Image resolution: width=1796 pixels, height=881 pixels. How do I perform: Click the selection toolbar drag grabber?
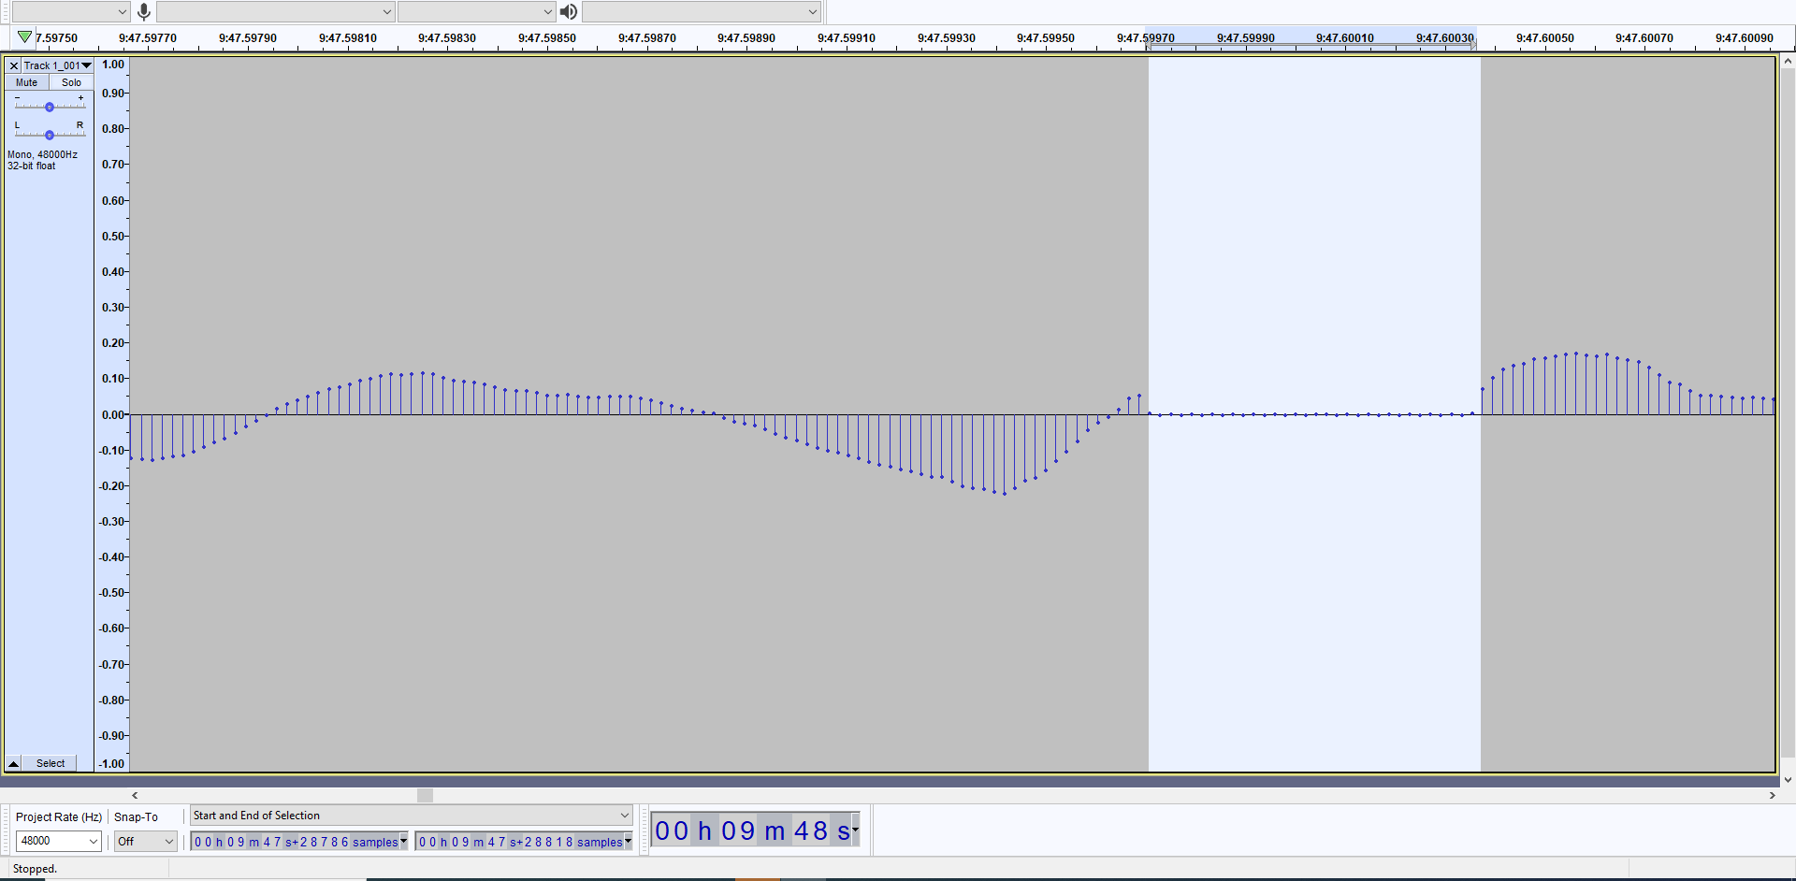[5, 830]
